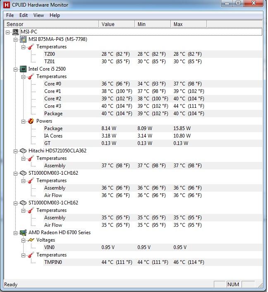Image resolution: width=268 pixels, height=292 pixels.
Task: Collapse the MSI-PC root node
Action: [x=7, y=32]
